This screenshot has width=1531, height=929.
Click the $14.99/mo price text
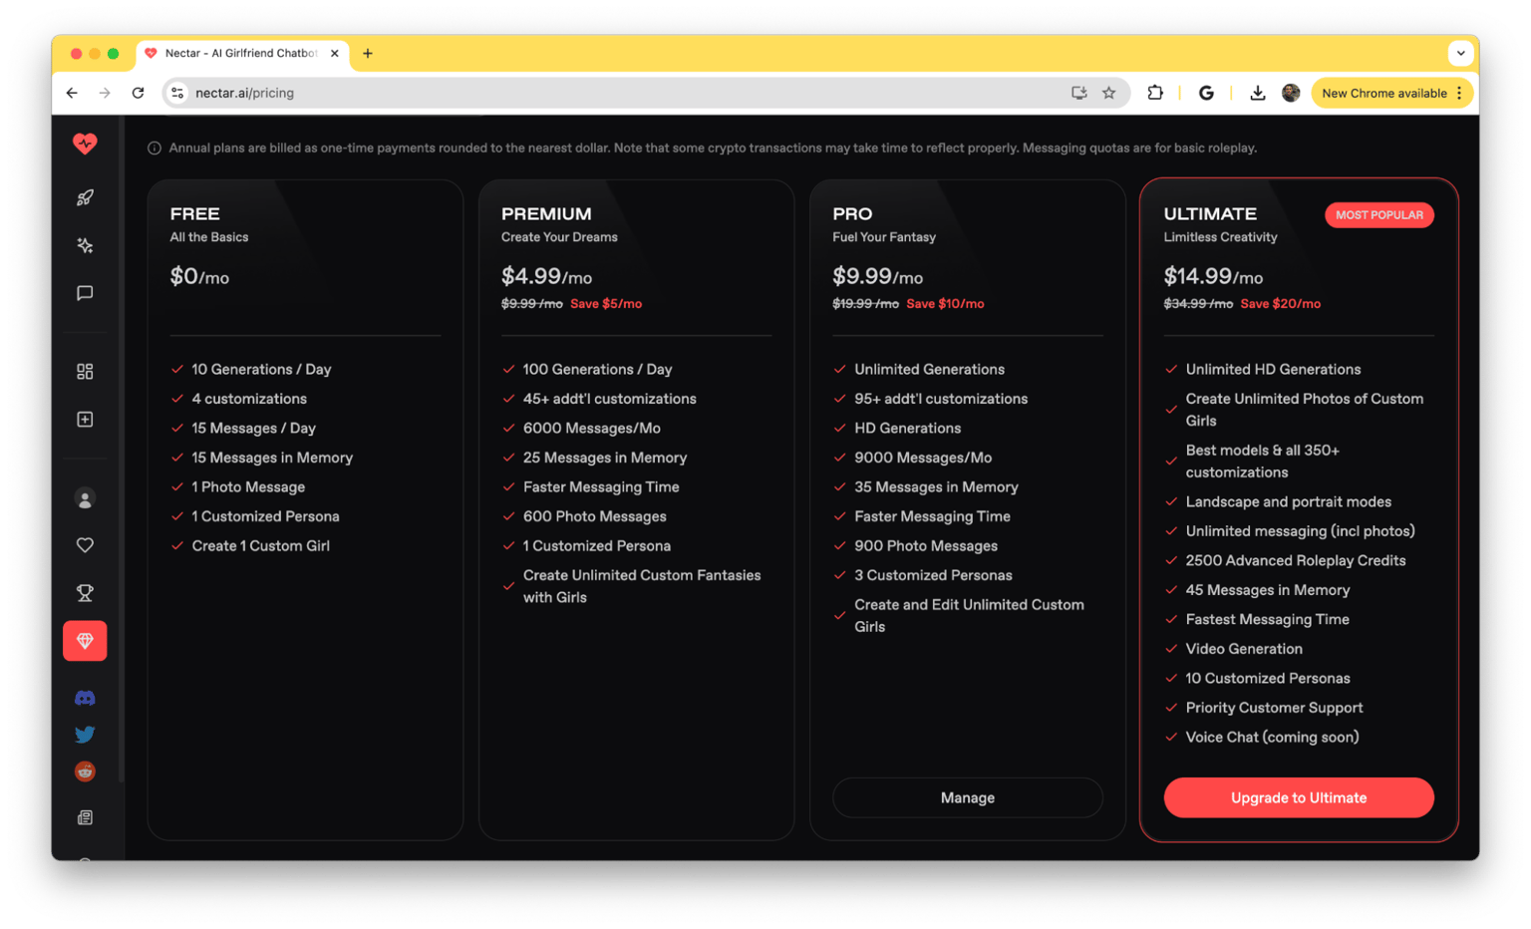pos(1213,277)
